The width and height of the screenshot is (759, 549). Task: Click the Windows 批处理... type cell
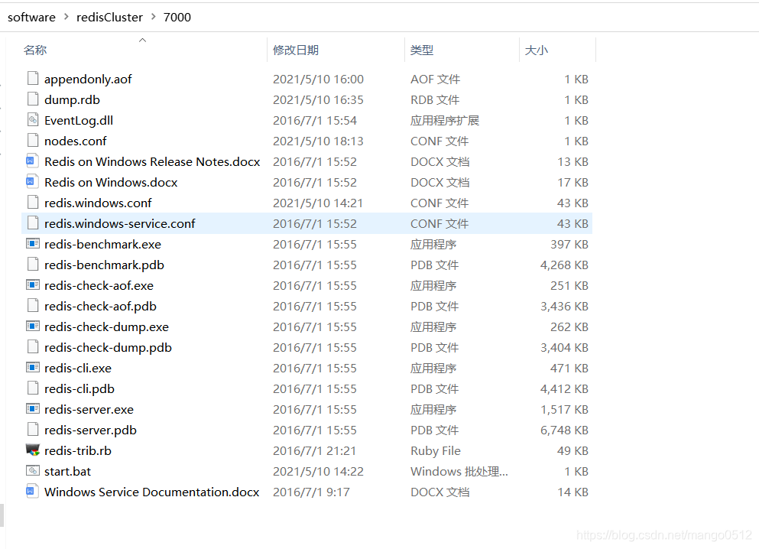(459, 471)
